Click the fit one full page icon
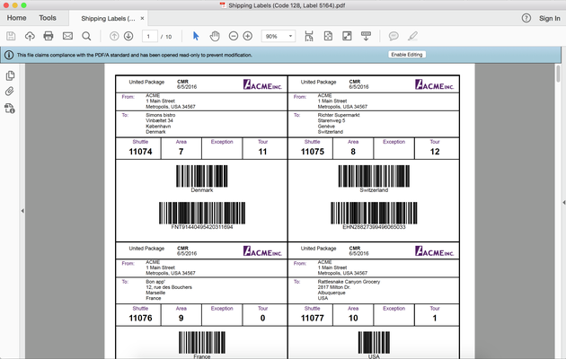The image size is (566, 359). click(328, 36)
